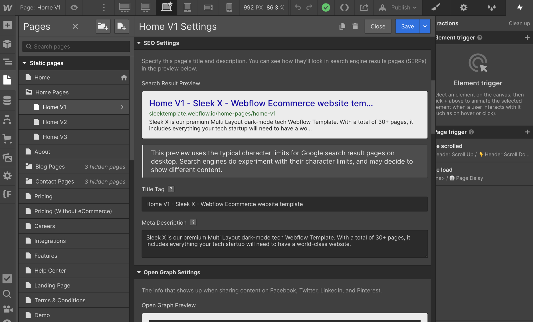533x322 pixels.
Task: Open the Assets panel
Action: [x=7, y=158]
